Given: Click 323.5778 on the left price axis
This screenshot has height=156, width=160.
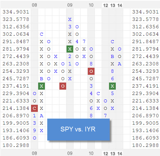Looking at the screenshot, I should coord(16,19).
